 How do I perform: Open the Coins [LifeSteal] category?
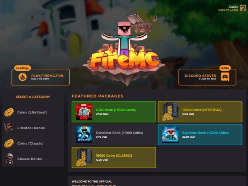pyautogui.click(x=33, y=113)
